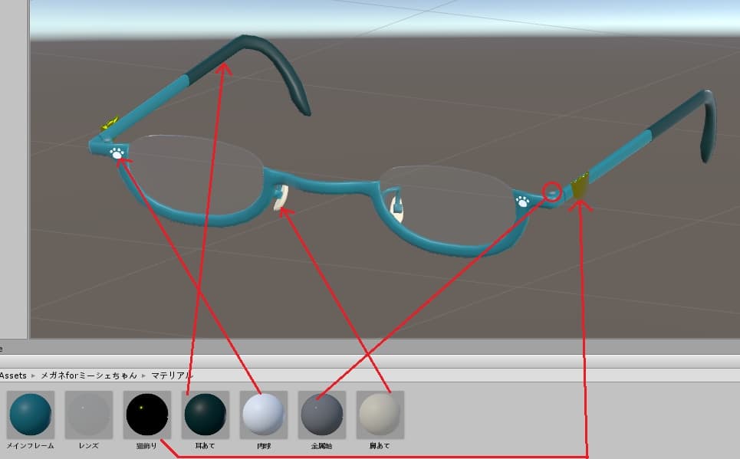Select the レンズ material sphere

tap(89, 415)
